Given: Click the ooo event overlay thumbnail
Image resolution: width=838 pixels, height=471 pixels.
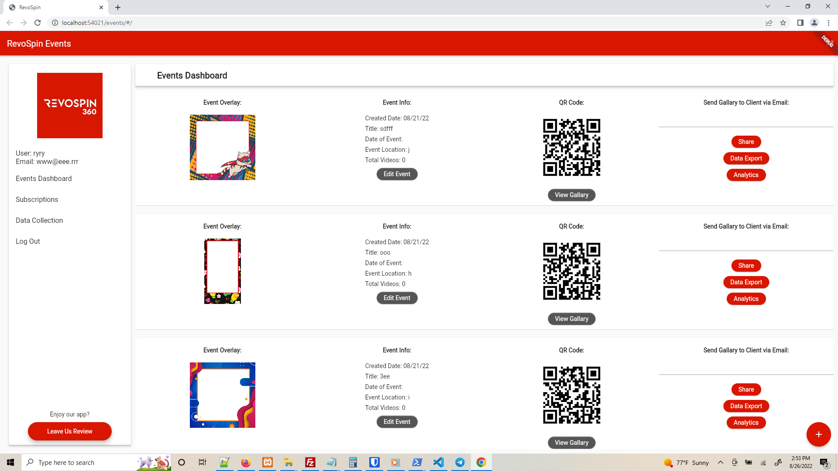Looking at the screenshot, I should click(223, 271).
